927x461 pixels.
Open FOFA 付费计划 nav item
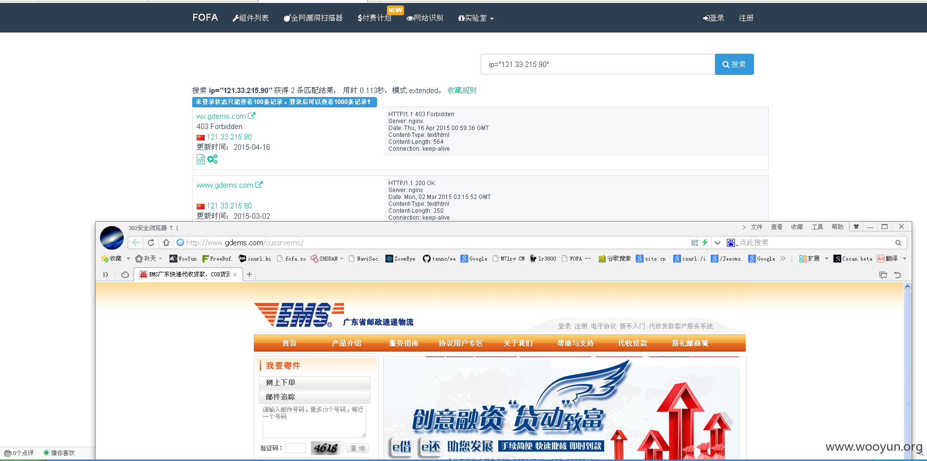tap(375, 18)
